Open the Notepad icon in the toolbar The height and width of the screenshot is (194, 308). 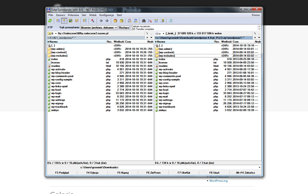coord(170,21)
